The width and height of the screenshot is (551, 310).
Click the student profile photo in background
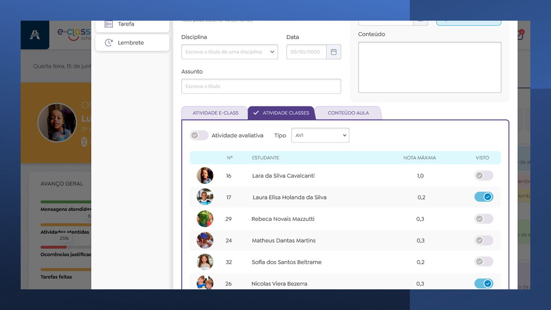pyautogui.click(x=57, y=122)
